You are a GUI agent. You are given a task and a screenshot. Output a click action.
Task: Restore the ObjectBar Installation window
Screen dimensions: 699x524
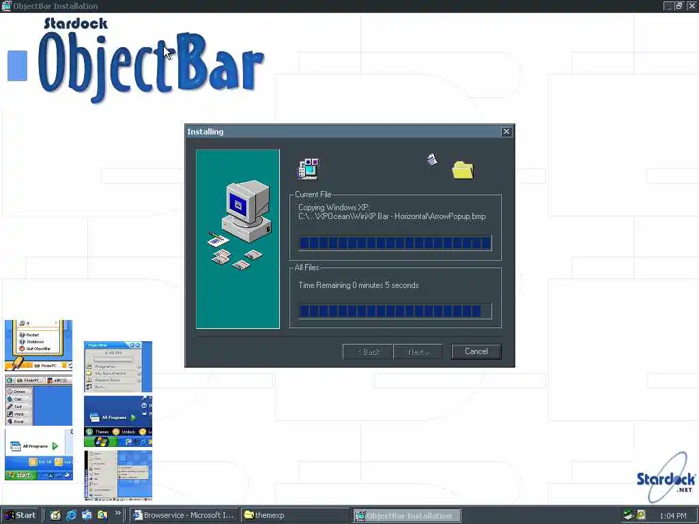(x=679, y=5)
